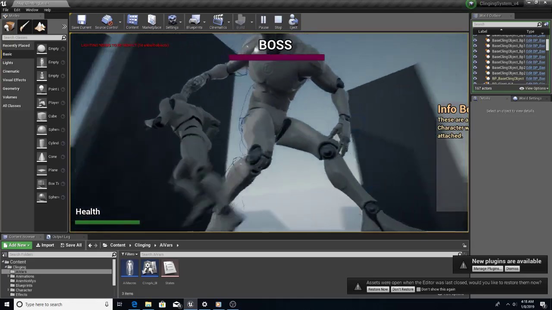The height and width of the screenshot is (310, 552).
Task: Open Source Control toolbar icon
Action: point(107,22)
